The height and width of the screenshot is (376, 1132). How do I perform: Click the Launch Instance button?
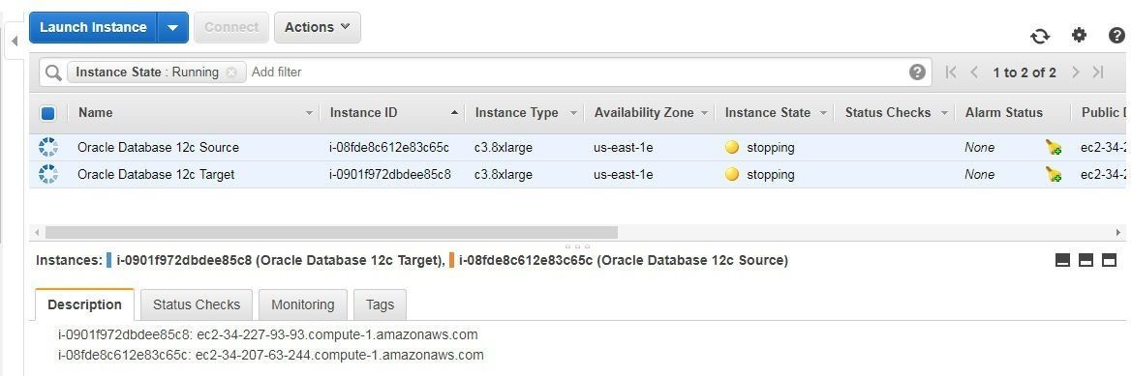coord(93,27)
